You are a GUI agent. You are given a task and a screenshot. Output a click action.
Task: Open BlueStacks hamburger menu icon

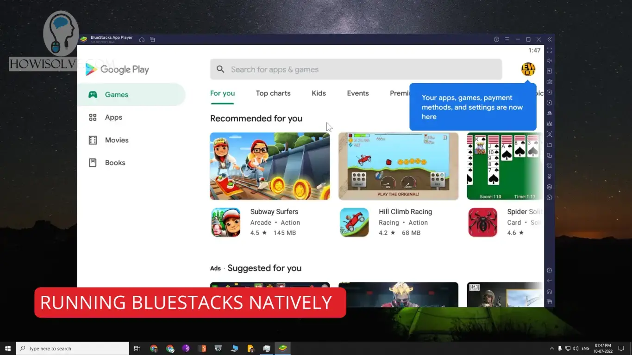(x=507, y=39)
